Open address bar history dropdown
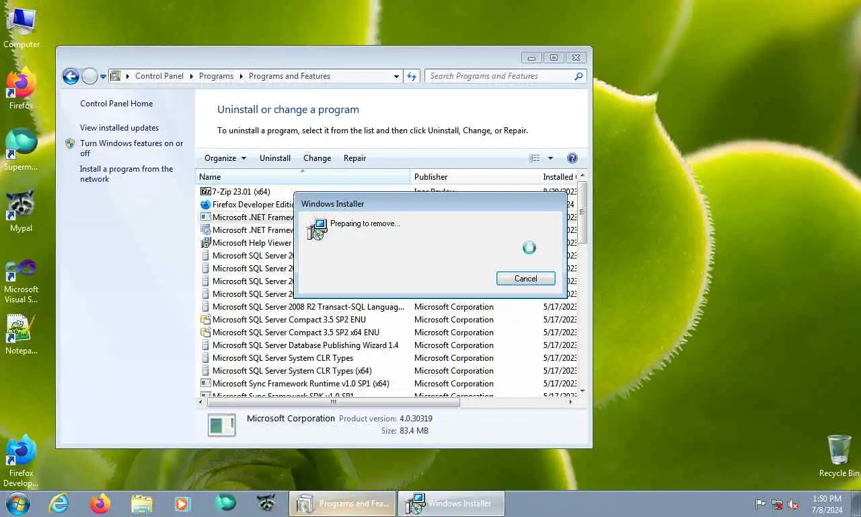The width and height of the screenshot is (861, 517). pos(396,77)
